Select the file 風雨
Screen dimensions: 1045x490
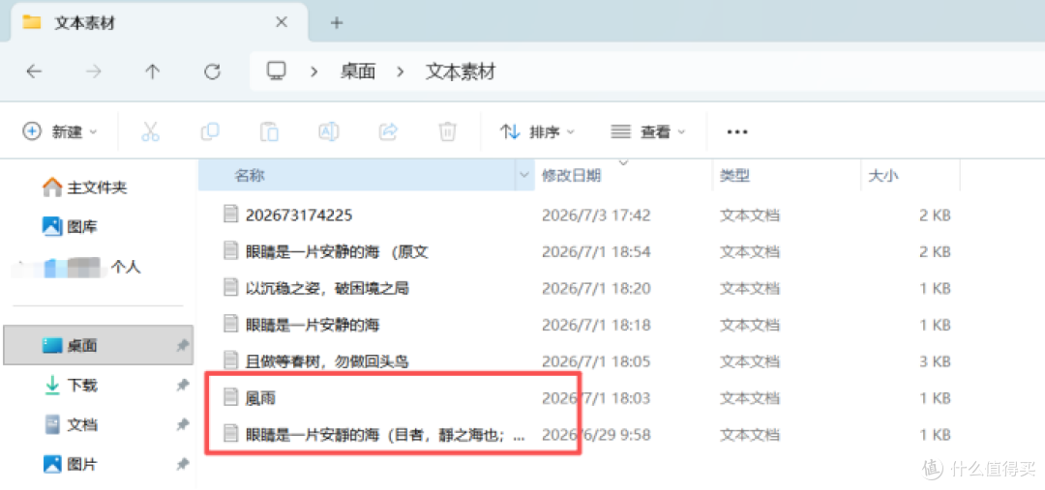[260, 398]
